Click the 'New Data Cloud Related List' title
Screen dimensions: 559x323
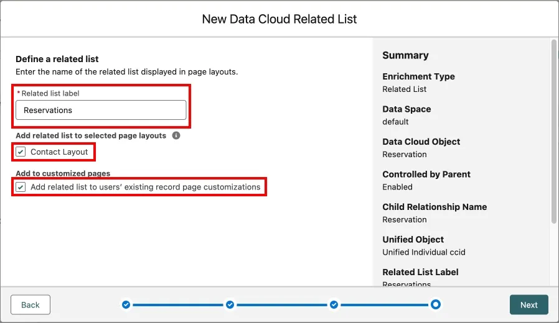pos(279,19)
